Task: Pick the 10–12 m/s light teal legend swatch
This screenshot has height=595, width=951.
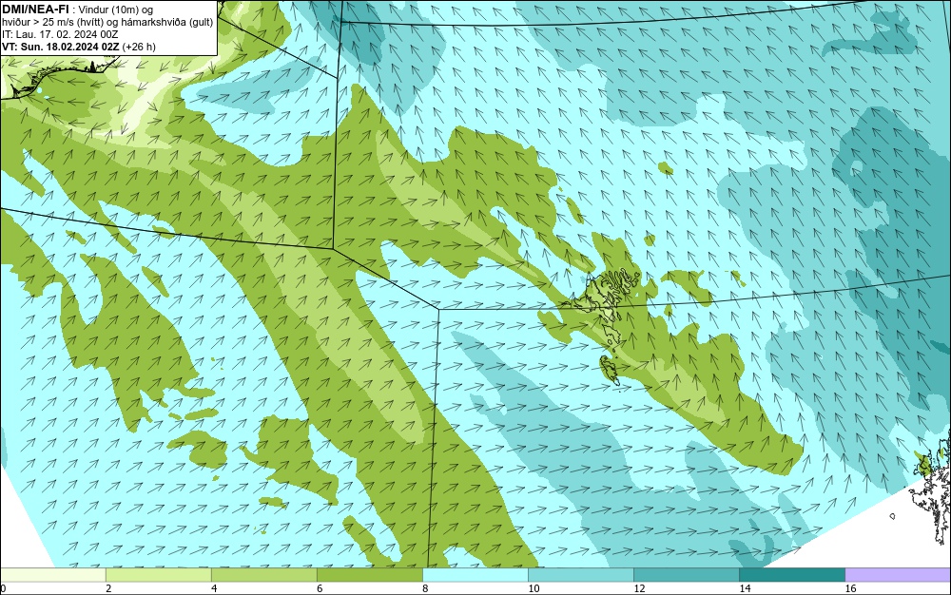Action: click(580, 574)
